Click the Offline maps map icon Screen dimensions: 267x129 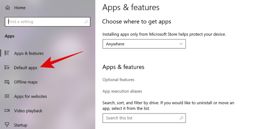pos(7,82)
